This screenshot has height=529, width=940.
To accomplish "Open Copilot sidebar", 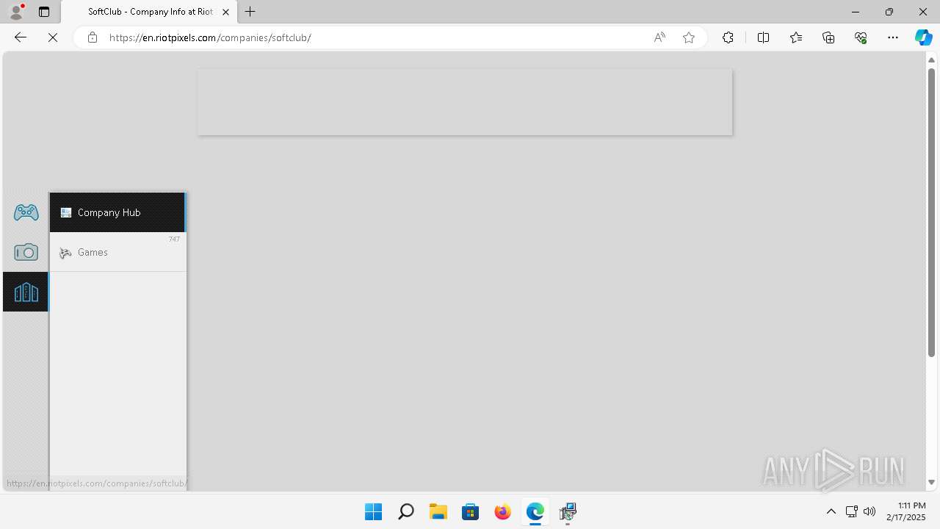I will click(923, 37).
